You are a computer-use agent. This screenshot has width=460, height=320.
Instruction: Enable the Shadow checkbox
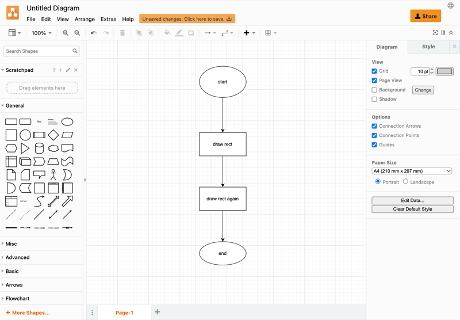[374, 99]
